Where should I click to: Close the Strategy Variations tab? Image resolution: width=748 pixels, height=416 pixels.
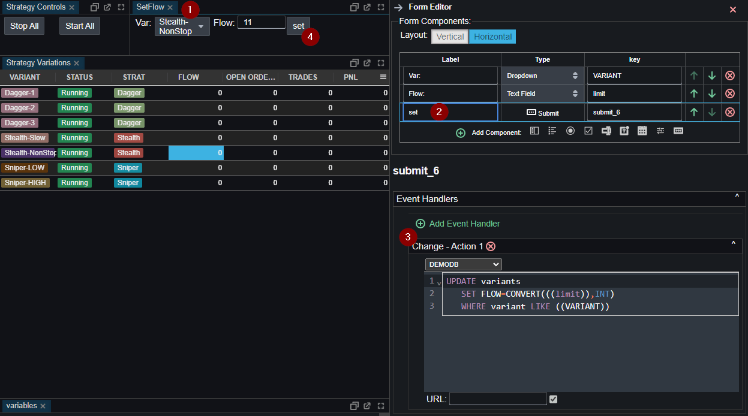[x=76, y=63]
